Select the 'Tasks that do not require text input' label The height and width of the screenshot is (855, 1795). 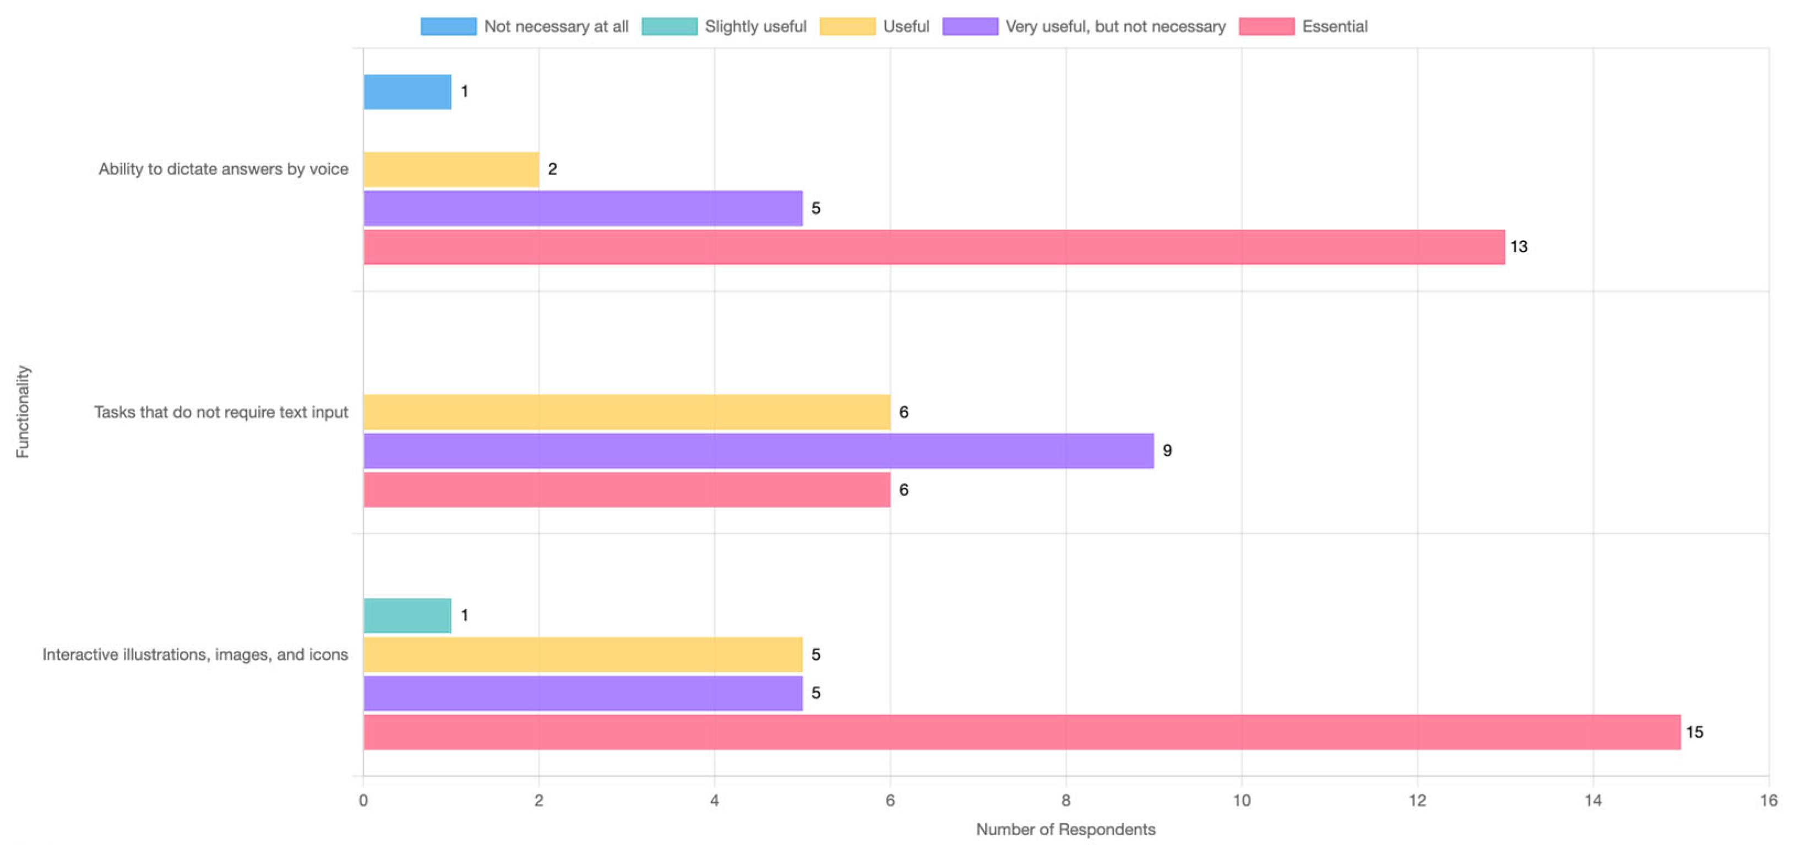[221, 412]
